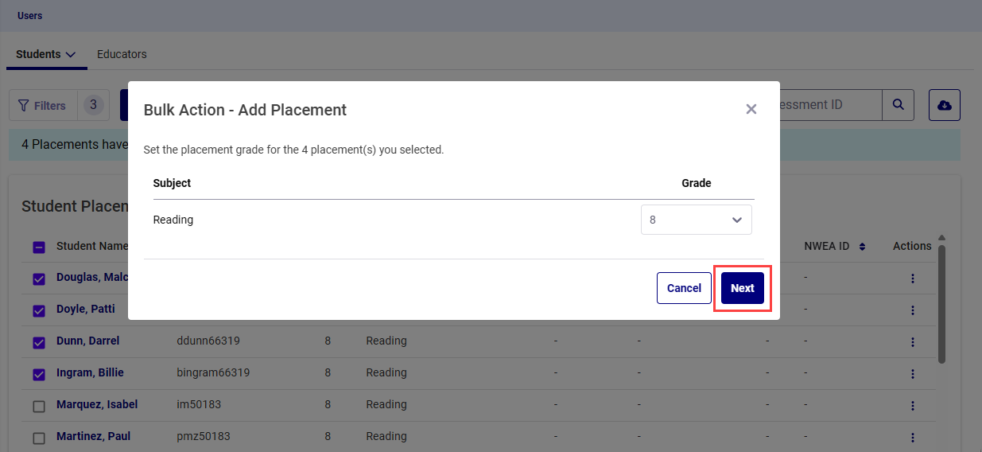Uncheck Doyle, Patti checkbox
982x452 pixels.
pyautogui.click(x=39, y=311)
